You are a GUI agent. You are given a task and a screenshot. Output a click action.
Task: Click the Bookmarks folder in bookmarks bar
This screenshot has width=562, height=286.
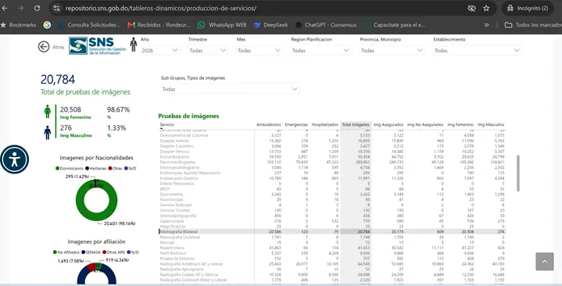(x=19, y=25)
